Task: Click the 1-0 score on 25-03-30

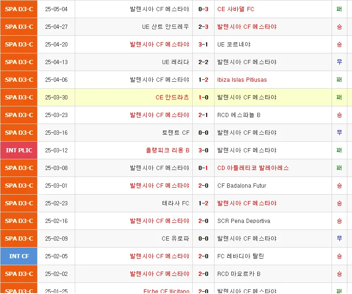Action: click(203, 98)
